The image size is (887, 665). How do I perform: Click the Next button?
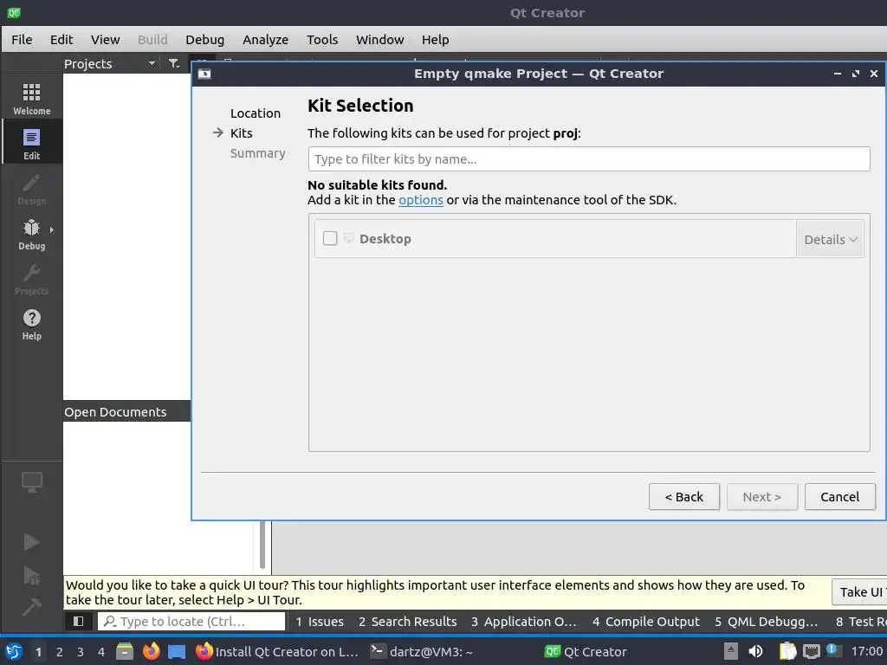(762, 496)
